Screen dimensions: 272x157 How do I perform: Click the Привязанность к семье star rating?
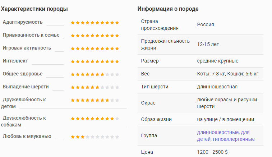pyautogui.click(x=95, y=36)
